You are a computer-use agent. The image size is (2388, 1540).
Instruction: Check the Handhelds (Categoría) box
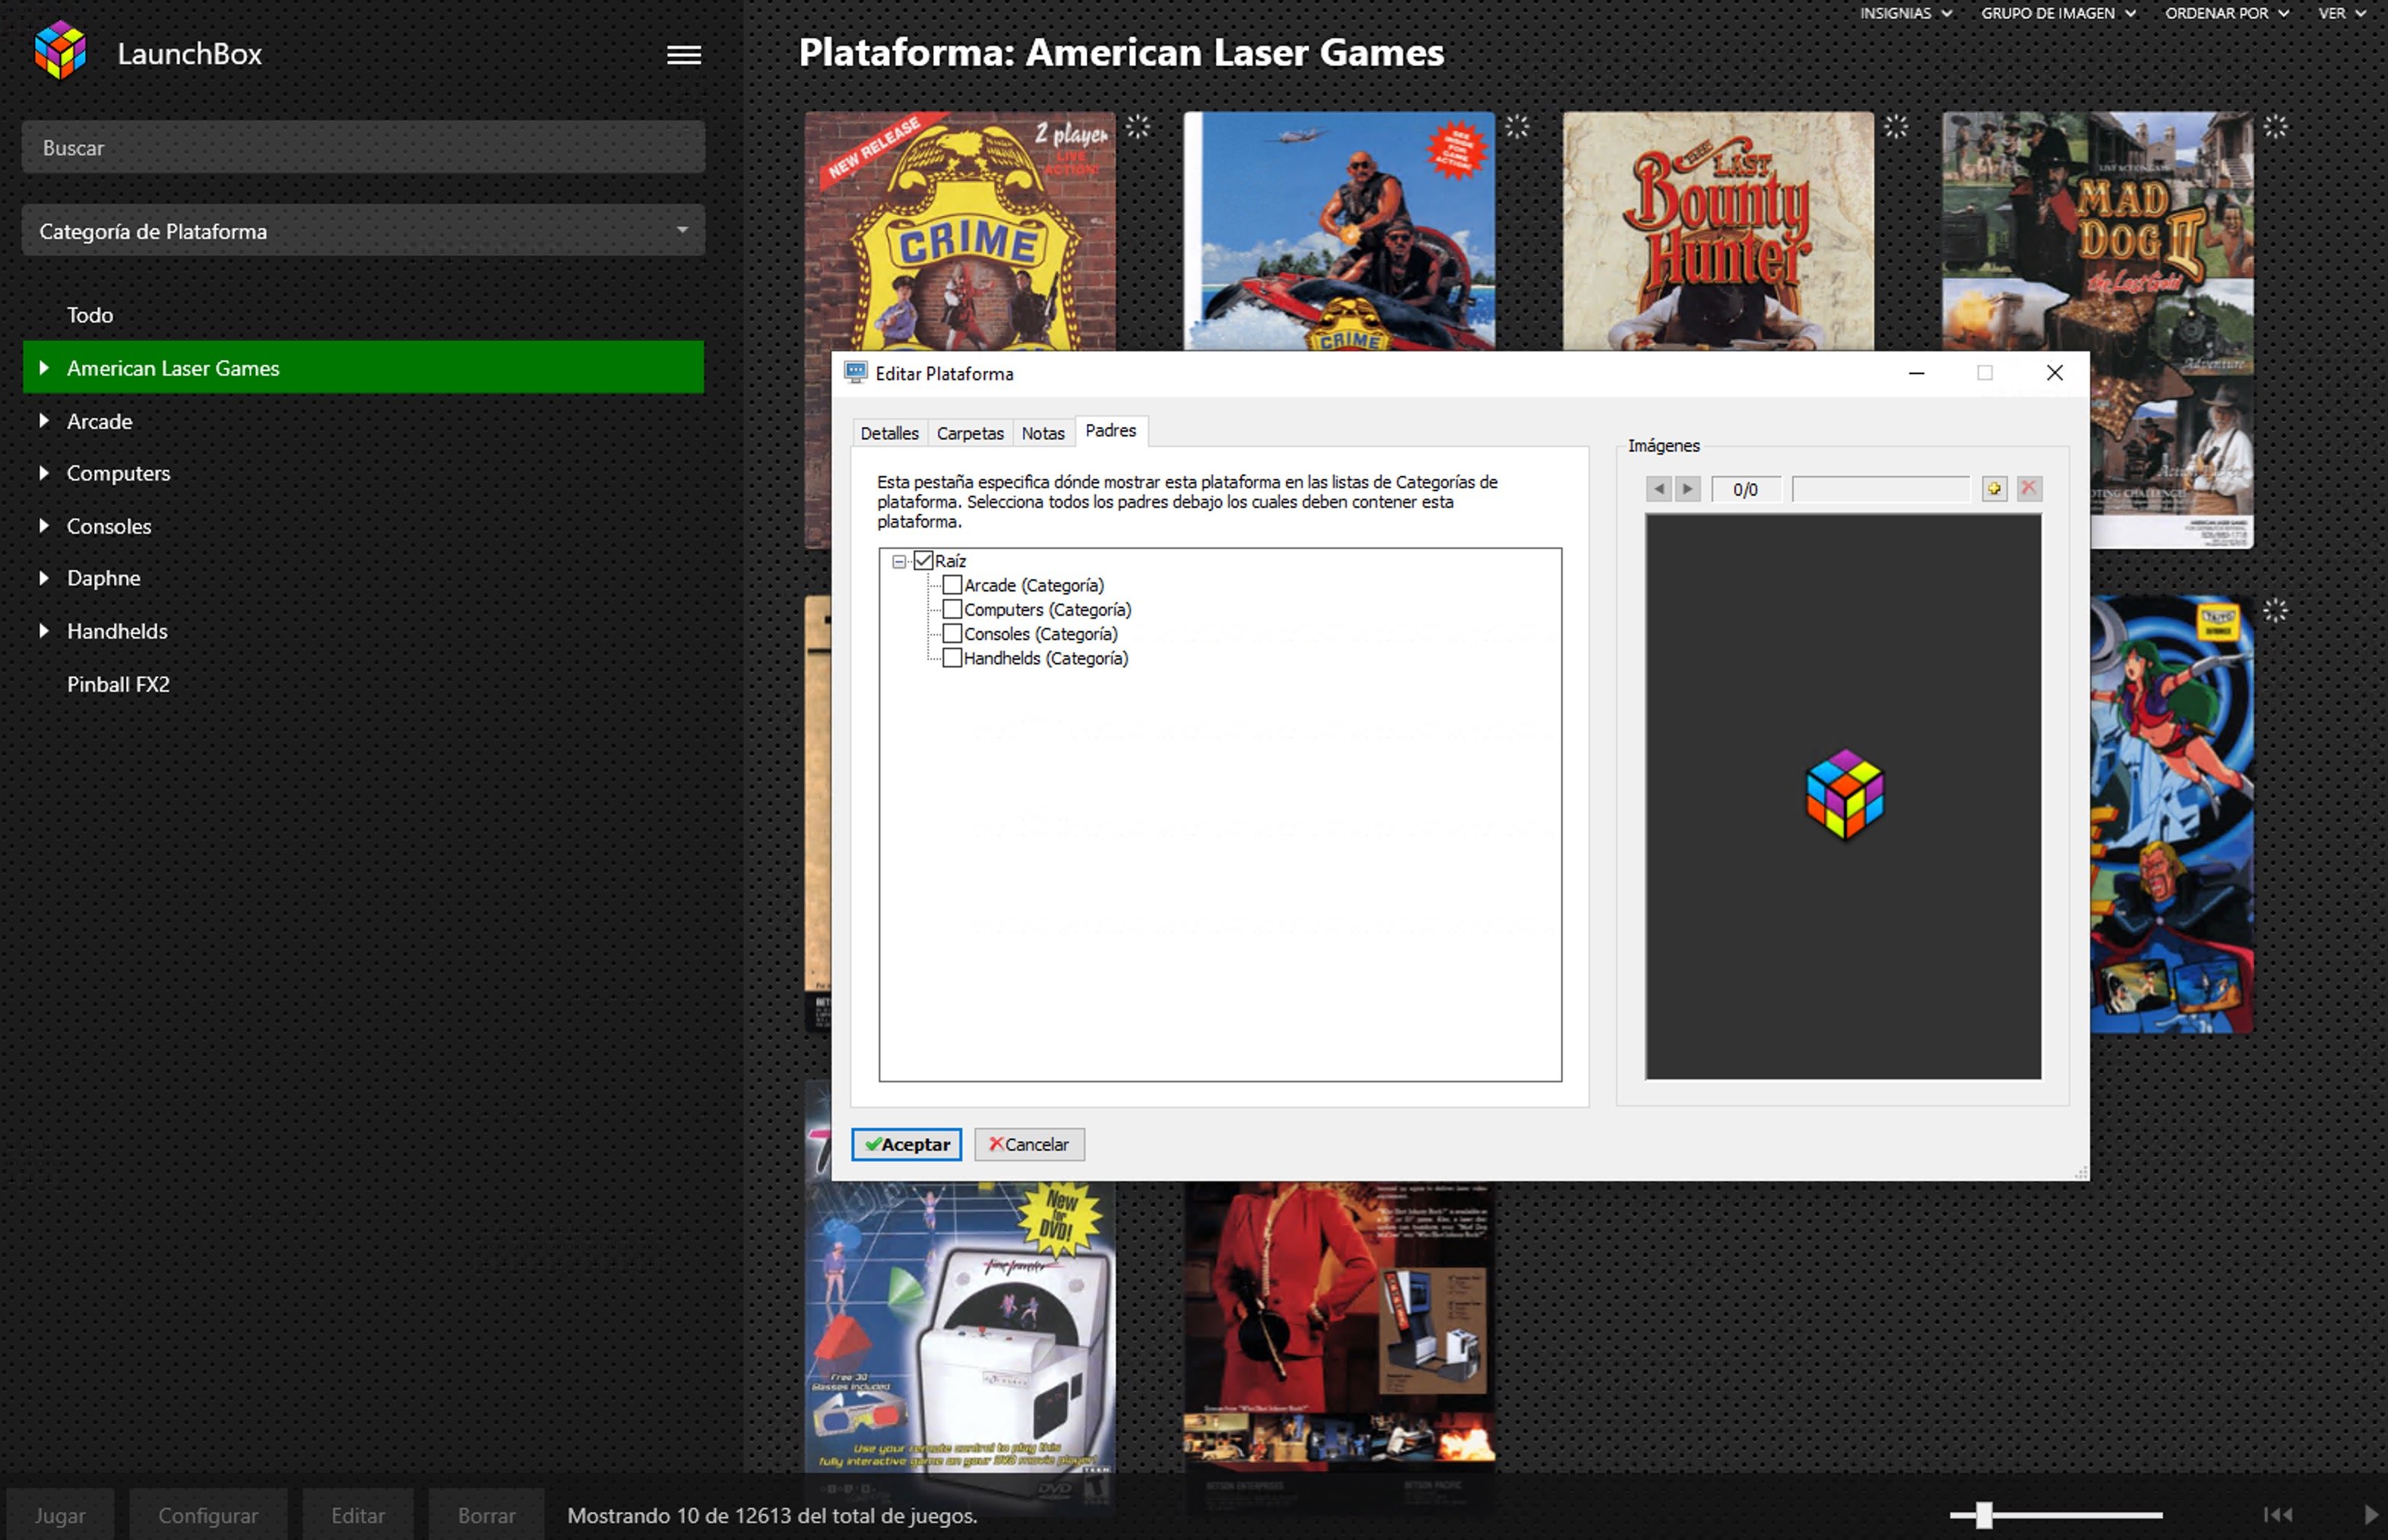click(x=952, y=658)
